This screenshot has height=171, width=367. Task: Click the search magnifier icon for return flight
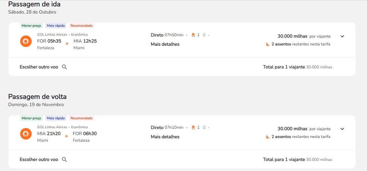tap(64, 160)
